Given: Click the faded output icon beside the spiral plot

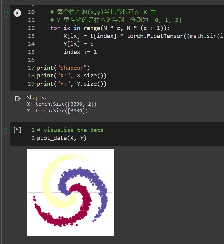Looking at the screenshot, I should [x=18, y=153].
